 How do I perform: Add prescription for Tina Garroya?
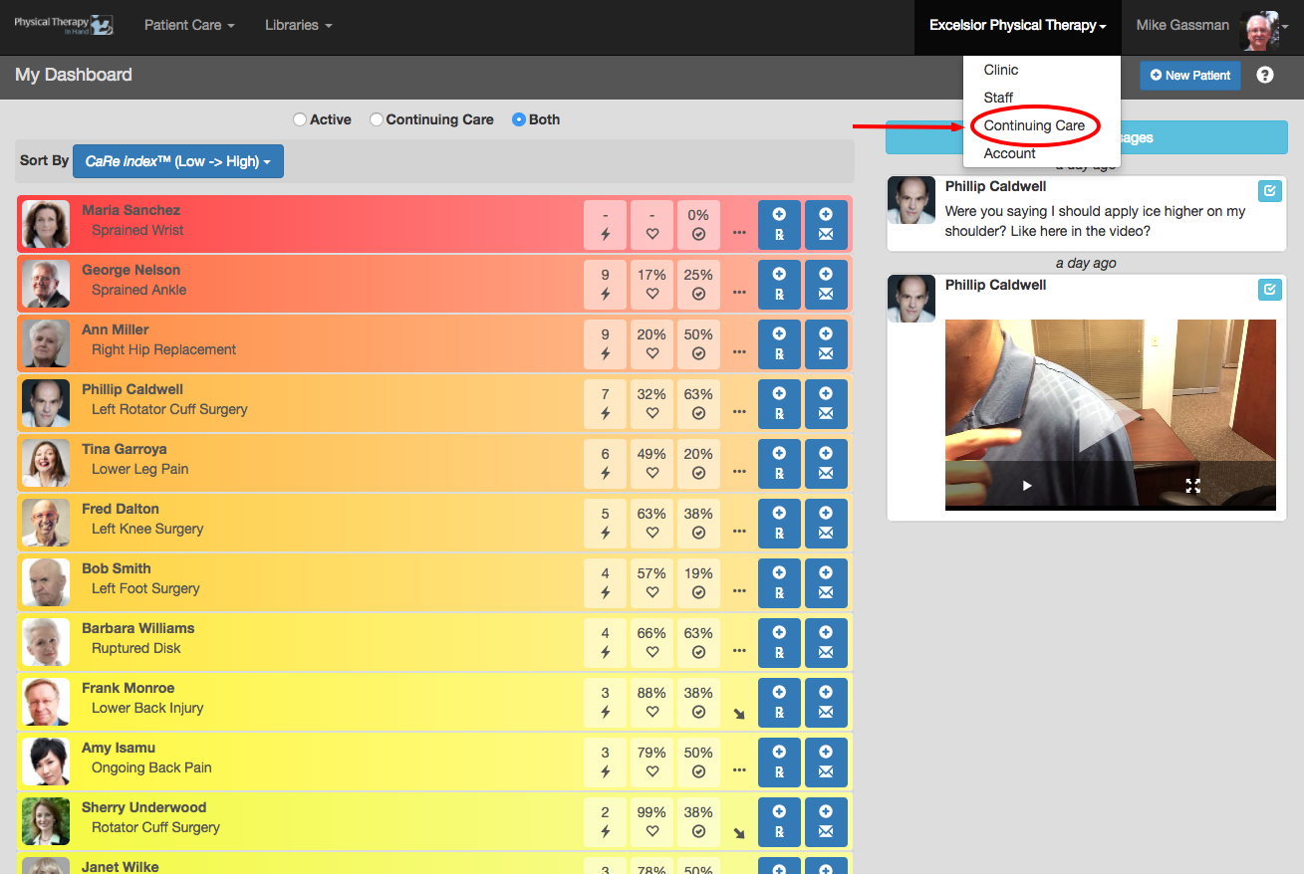coord(779,463)
